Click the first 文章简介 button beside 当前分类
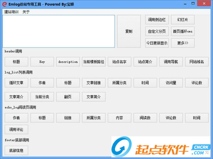This screenshot has height=159, width=213. [16, 97]
